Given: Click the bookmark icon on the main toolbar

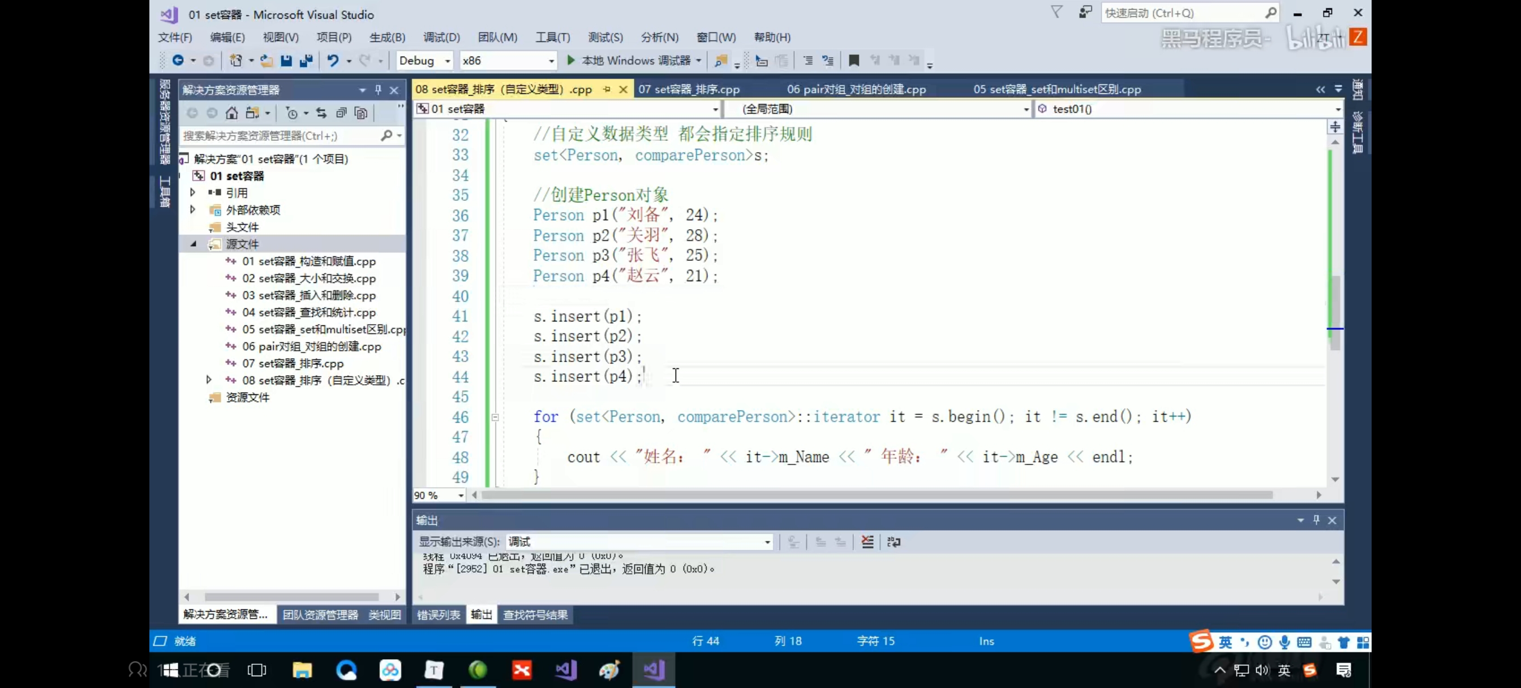Looking at the screenshot, I should (853, 60).
